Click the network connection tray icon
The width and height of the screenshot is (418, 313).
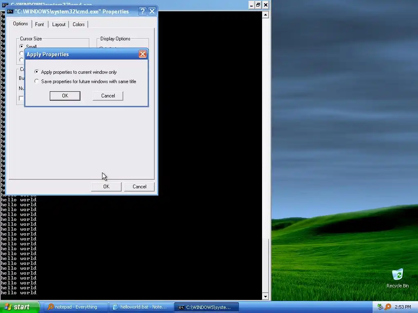tap(380, 307)
